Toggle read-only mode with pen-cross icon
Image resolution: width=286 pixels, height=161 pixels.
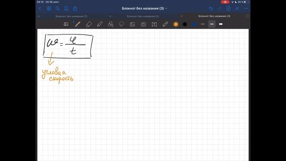click(237, 8)
